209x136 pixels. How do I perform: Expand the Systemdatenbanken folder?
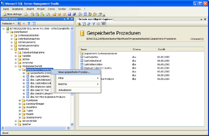[12, 35]
